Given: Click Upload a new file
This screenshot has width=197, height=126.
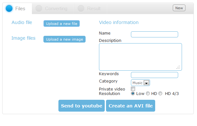Looking at the screenshot, I should (x=62, y=24).
